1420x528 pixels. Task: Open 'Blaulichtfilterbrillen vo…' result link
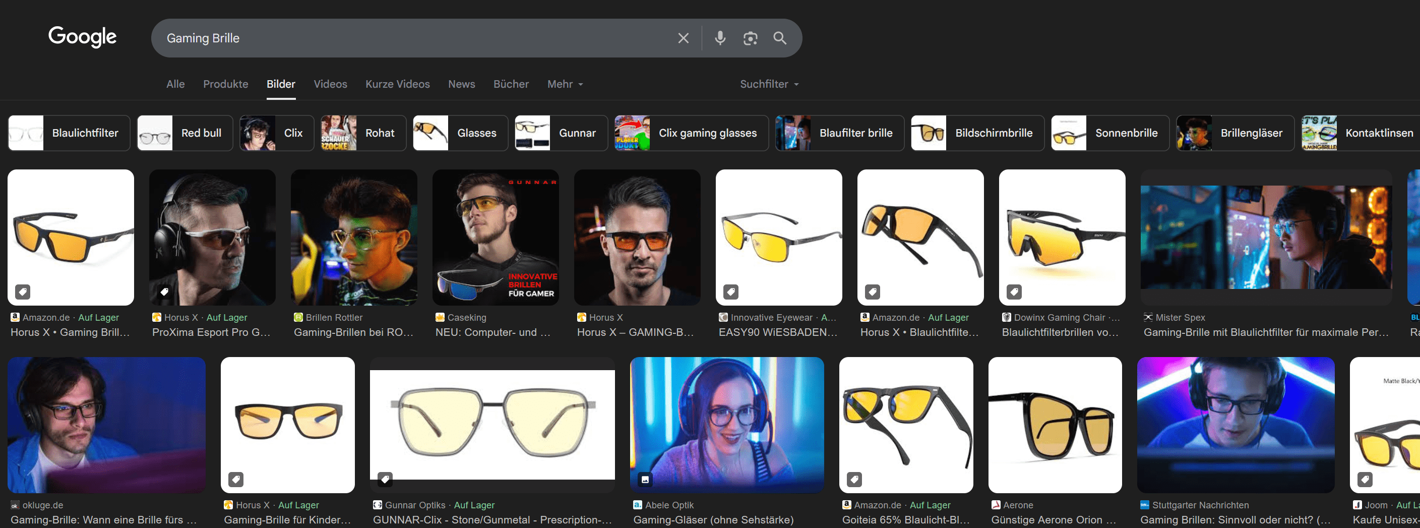click(x=1060, y=332)
